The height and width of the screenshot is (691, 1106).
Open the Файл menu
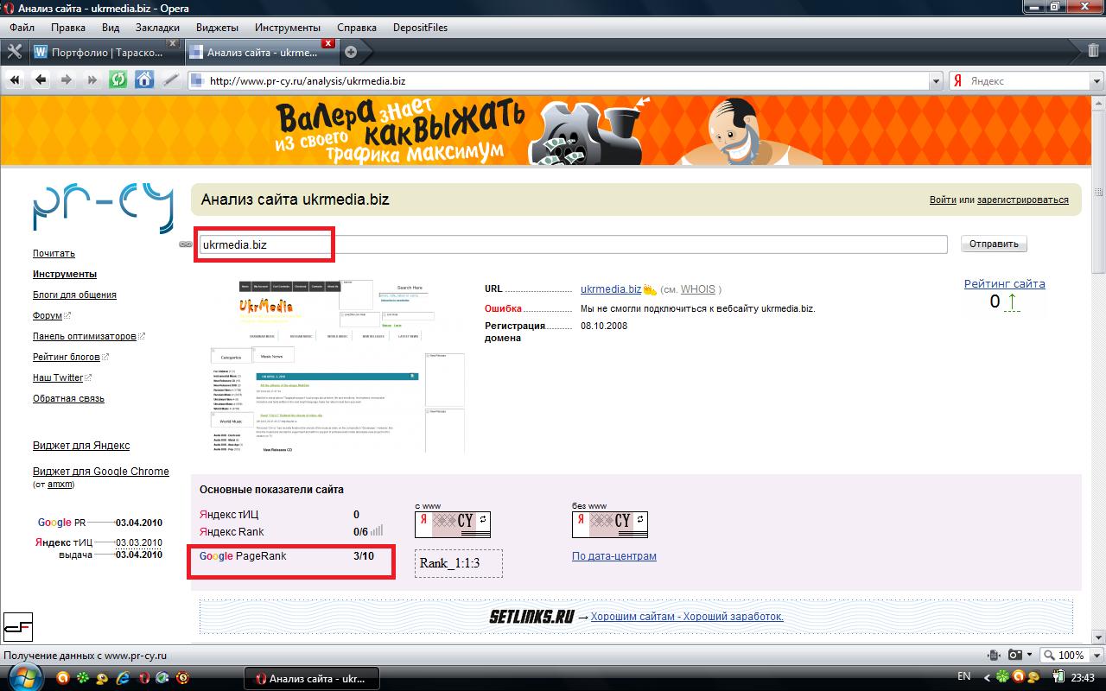(22, 28)
